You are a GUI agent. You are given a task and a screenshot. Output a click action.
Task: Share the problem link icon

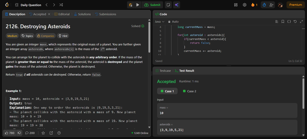[51, 133]
